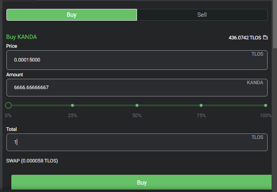
Task: Click the 436.0742 TLOS balance text
Action: coord(245,37)
